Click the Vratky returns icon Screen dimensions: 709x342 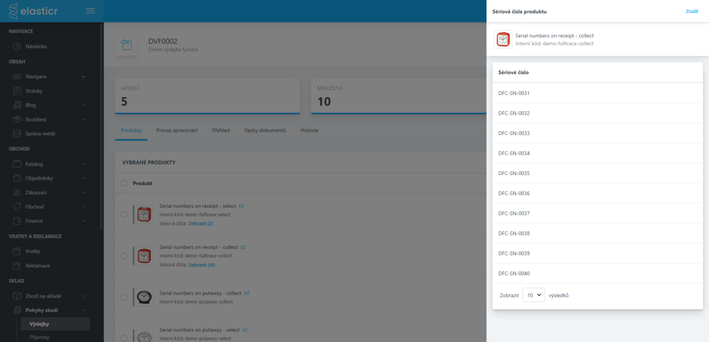tap(17, 251)
